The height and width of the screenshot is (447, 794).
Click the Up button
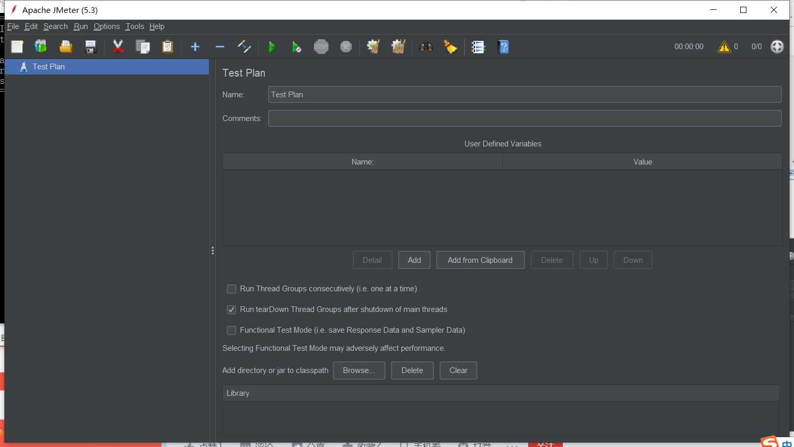(594, 260)
